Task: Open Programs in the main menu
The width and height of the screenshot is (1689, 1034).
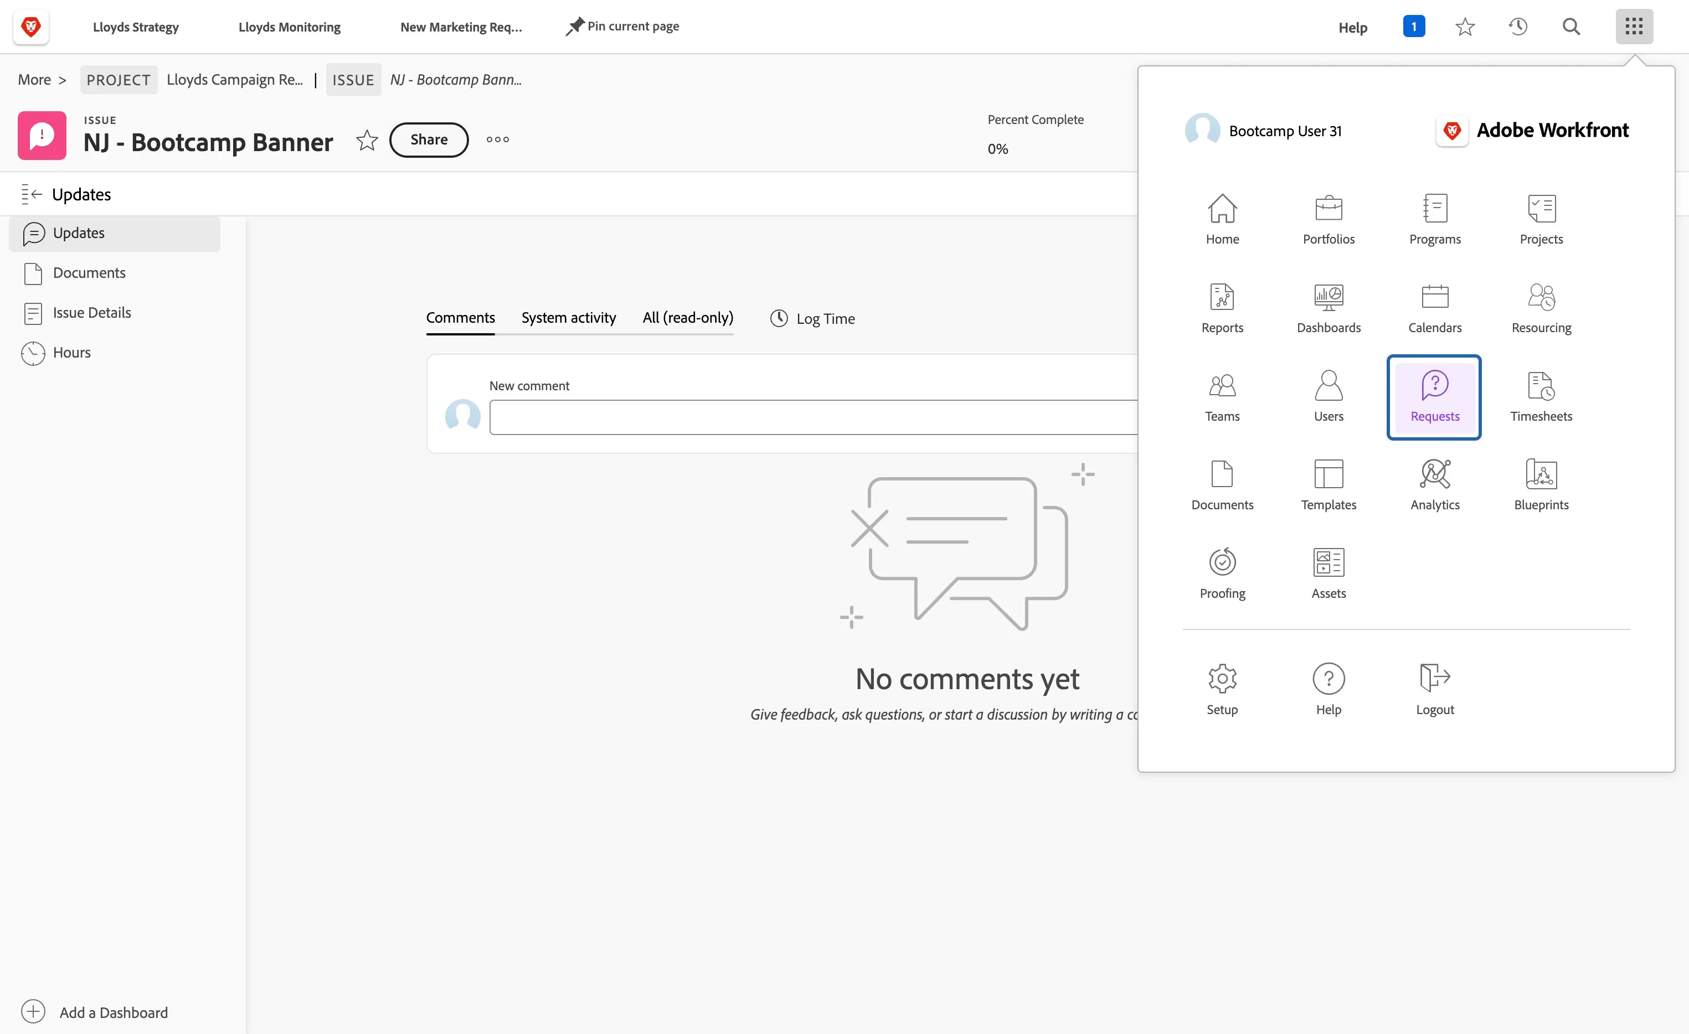Action: coord(1435,219)
